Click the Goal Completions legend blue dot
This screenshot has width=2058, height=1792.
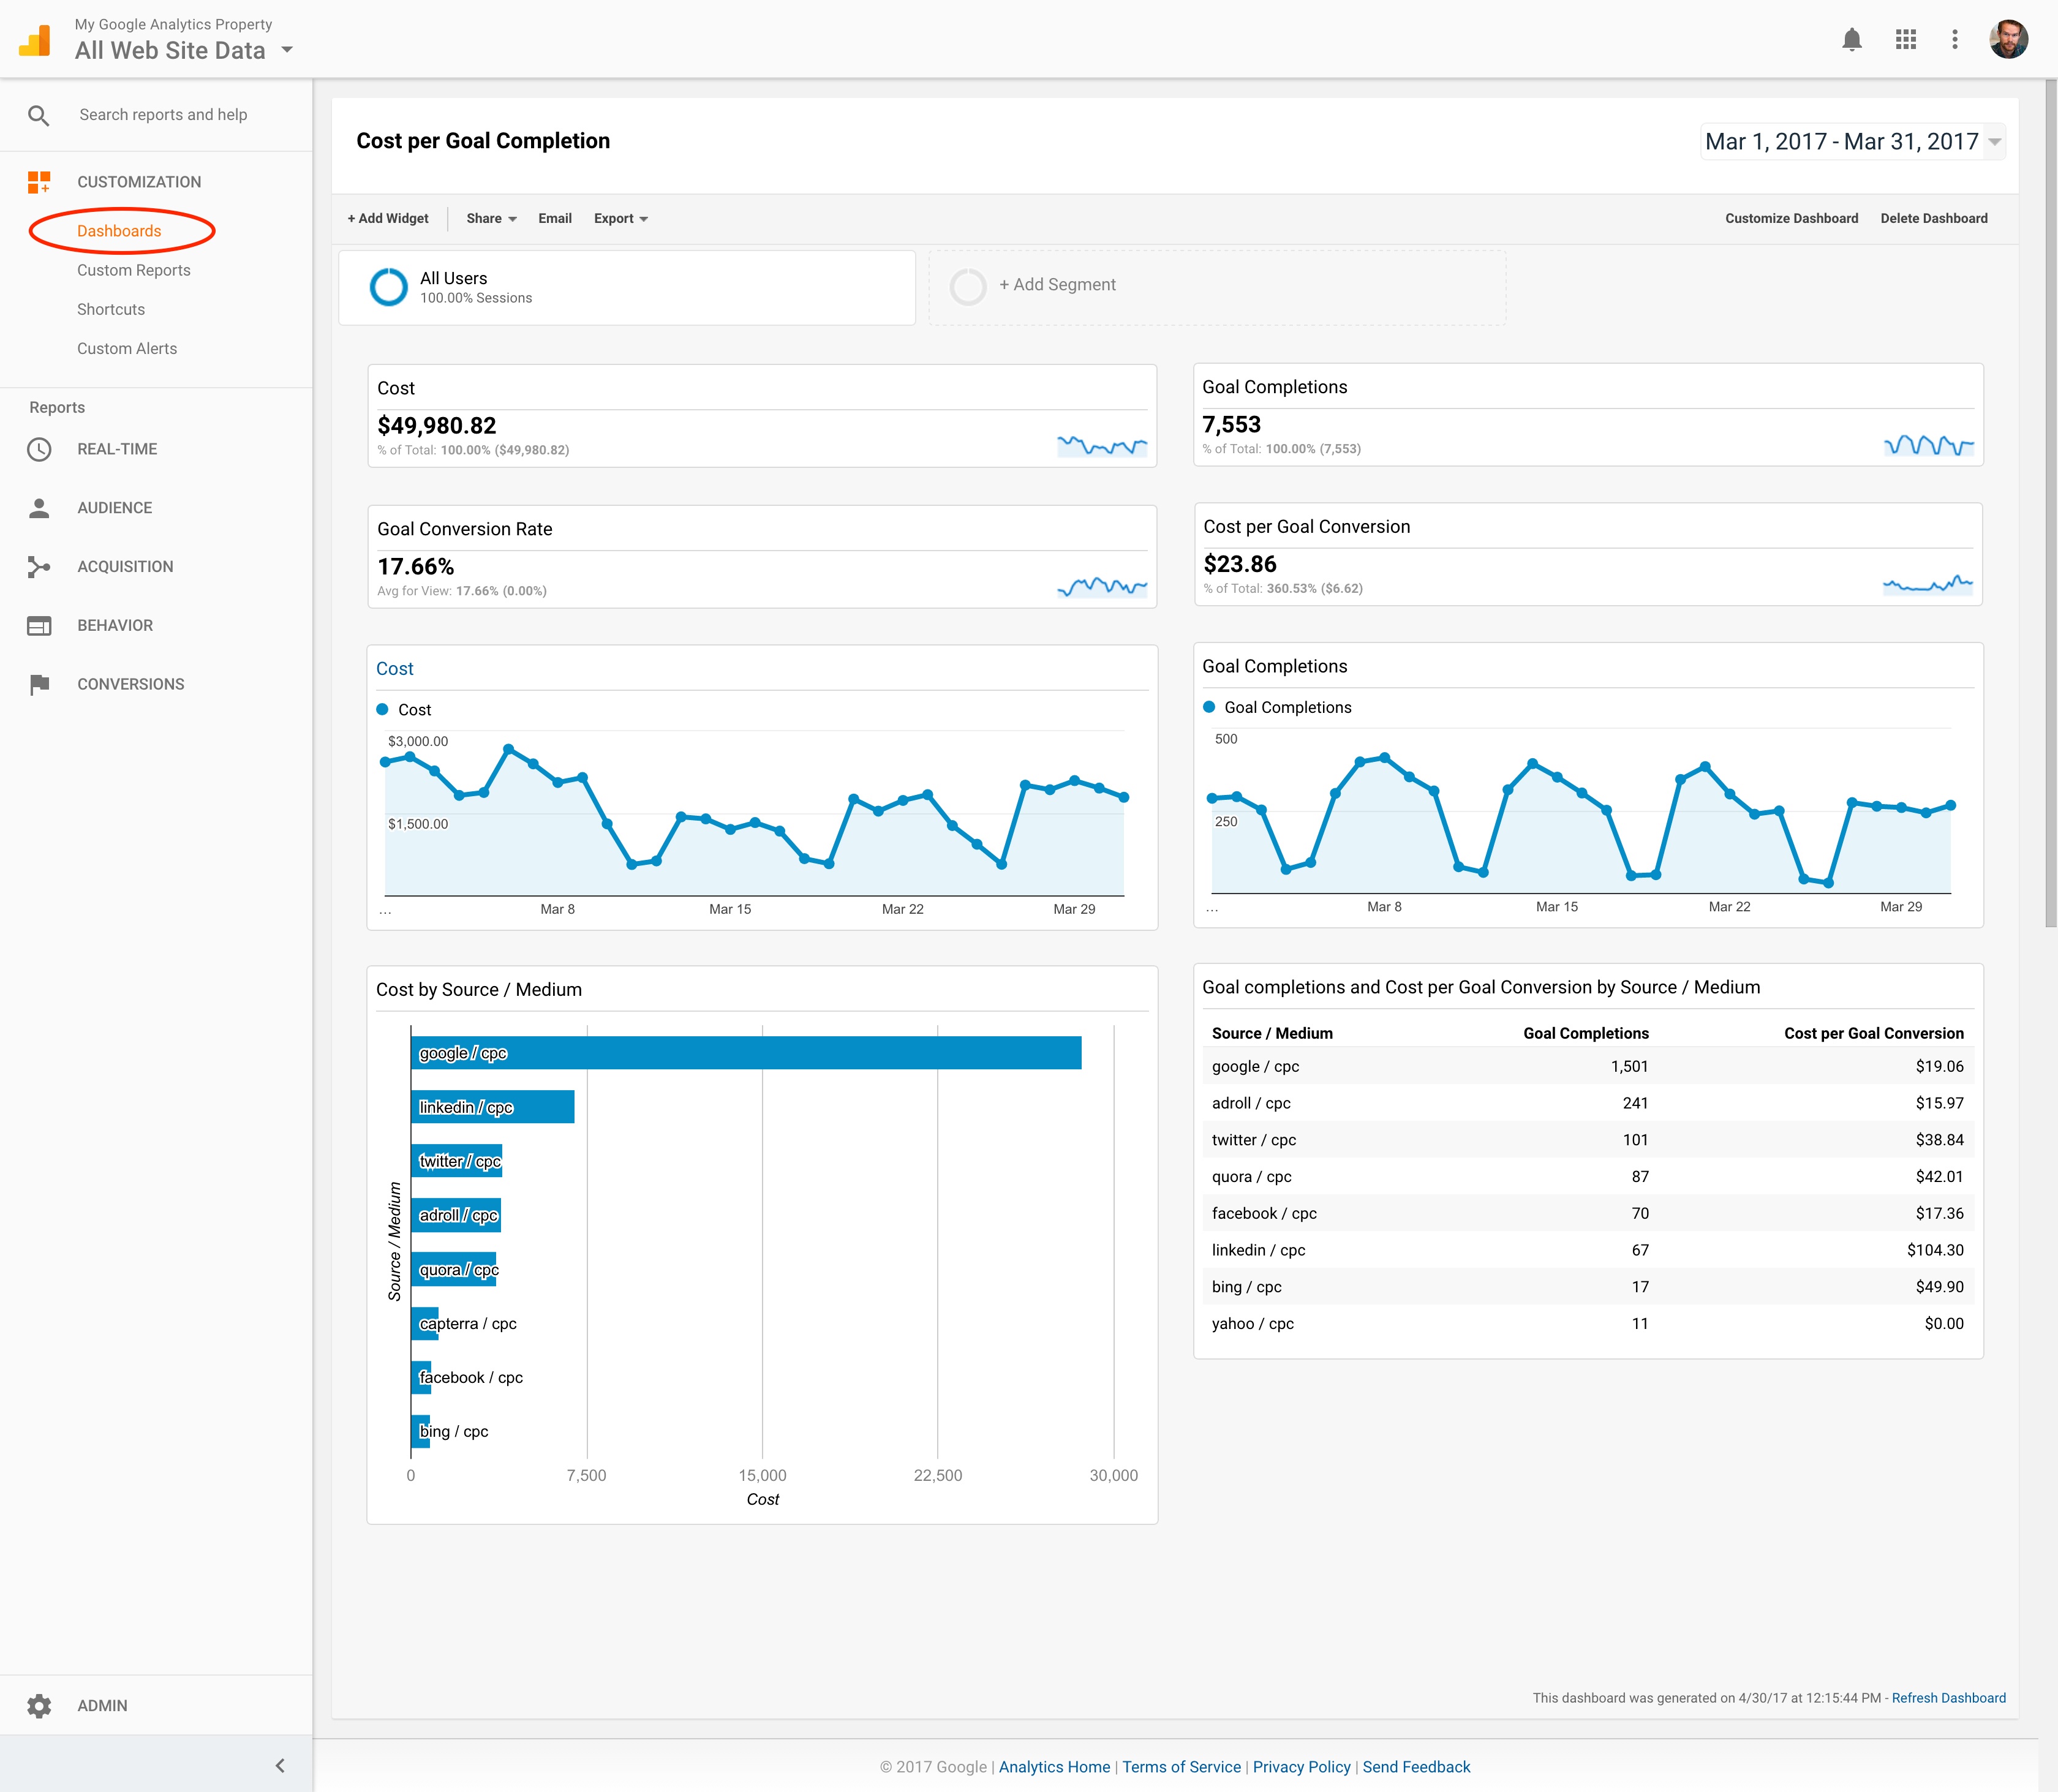(1209, 707)
